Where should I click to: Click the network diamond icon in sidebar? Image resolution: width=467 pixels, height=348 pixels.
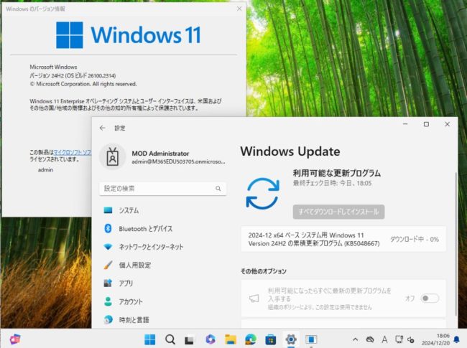[108, 247]
